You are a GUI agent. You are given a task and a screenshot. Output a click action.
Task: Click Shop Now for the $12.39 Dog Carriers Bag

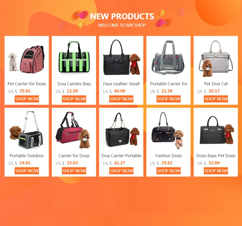point(74,99)
